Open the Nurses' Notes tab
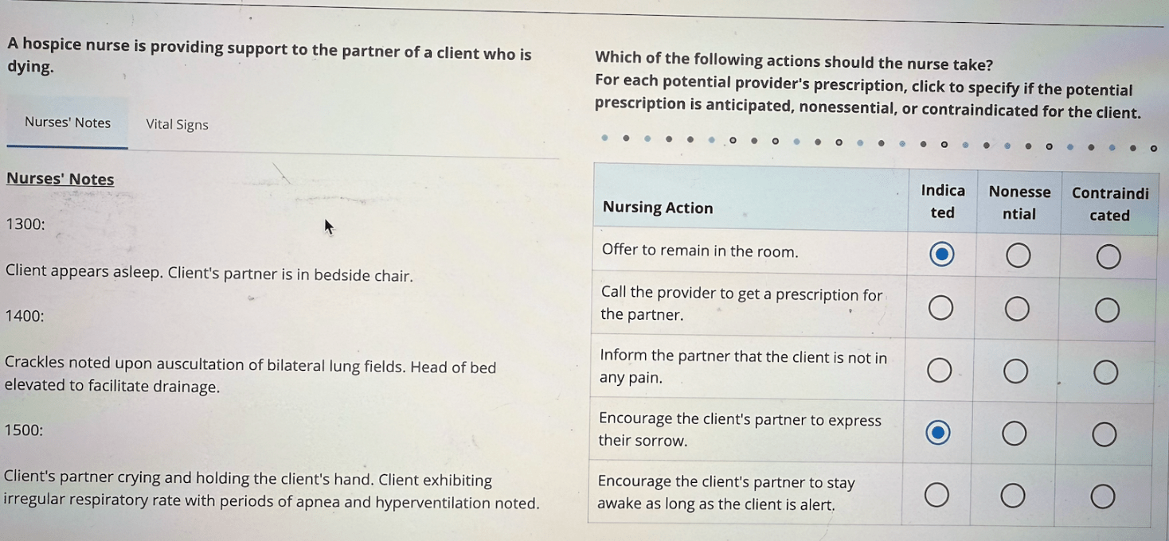The height and width of the screenshot is (541, 1169). pos(68,123)
